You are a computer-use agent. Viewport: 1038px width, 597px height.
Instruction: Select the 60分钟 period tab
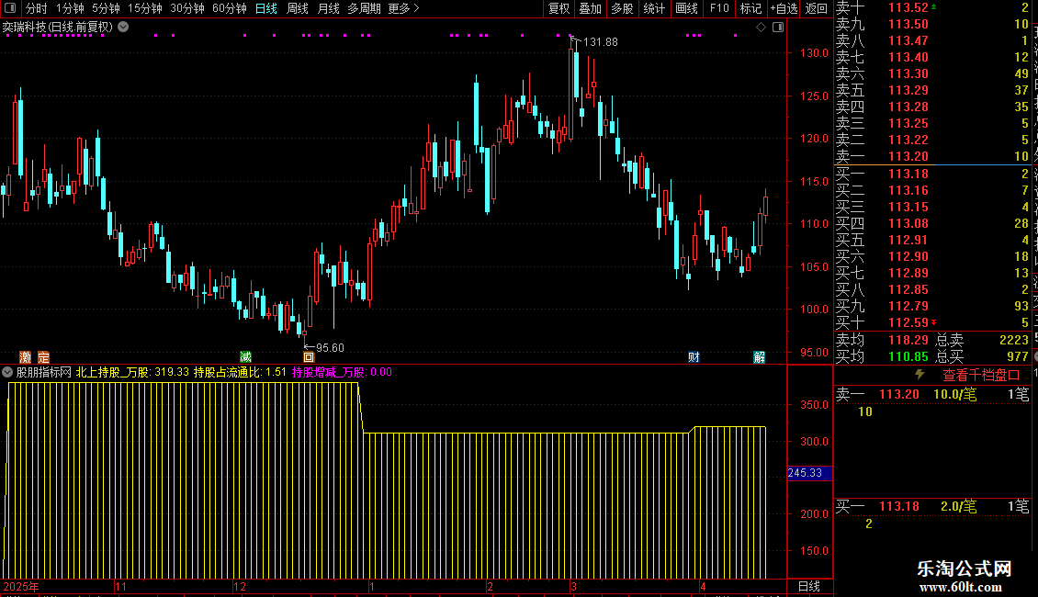(230, 8)
